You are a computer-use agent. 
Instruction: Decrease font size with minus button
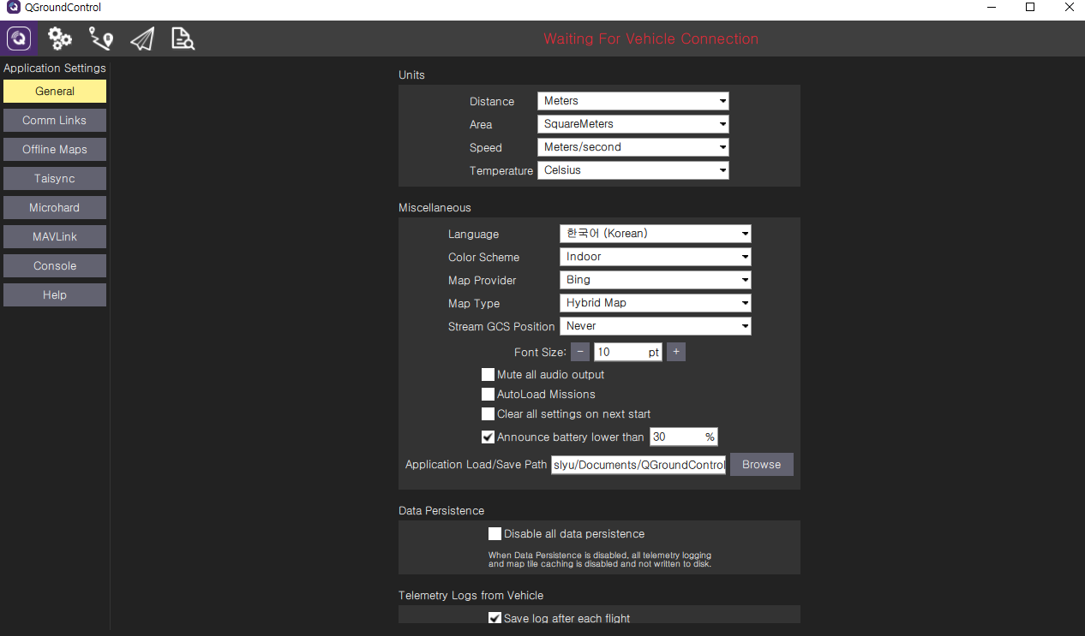[x=579, y=352]
